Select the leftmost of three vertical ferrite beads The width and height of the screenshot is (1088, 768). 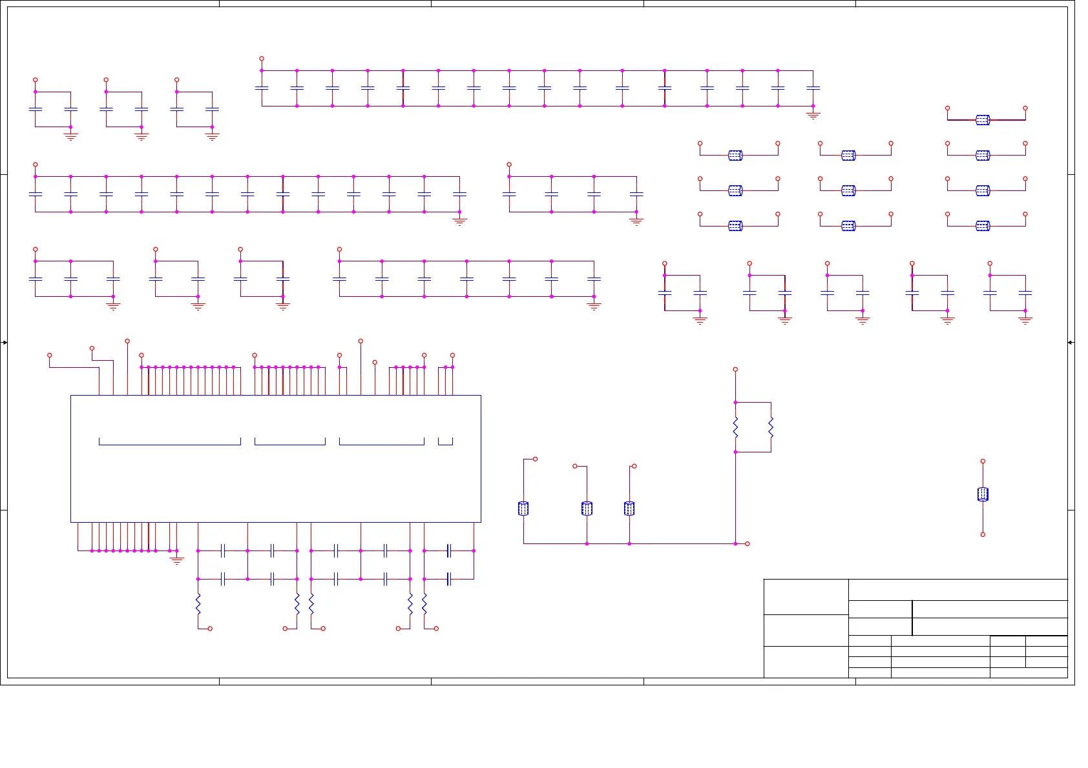pyautogui.click(x=523, y=509)
